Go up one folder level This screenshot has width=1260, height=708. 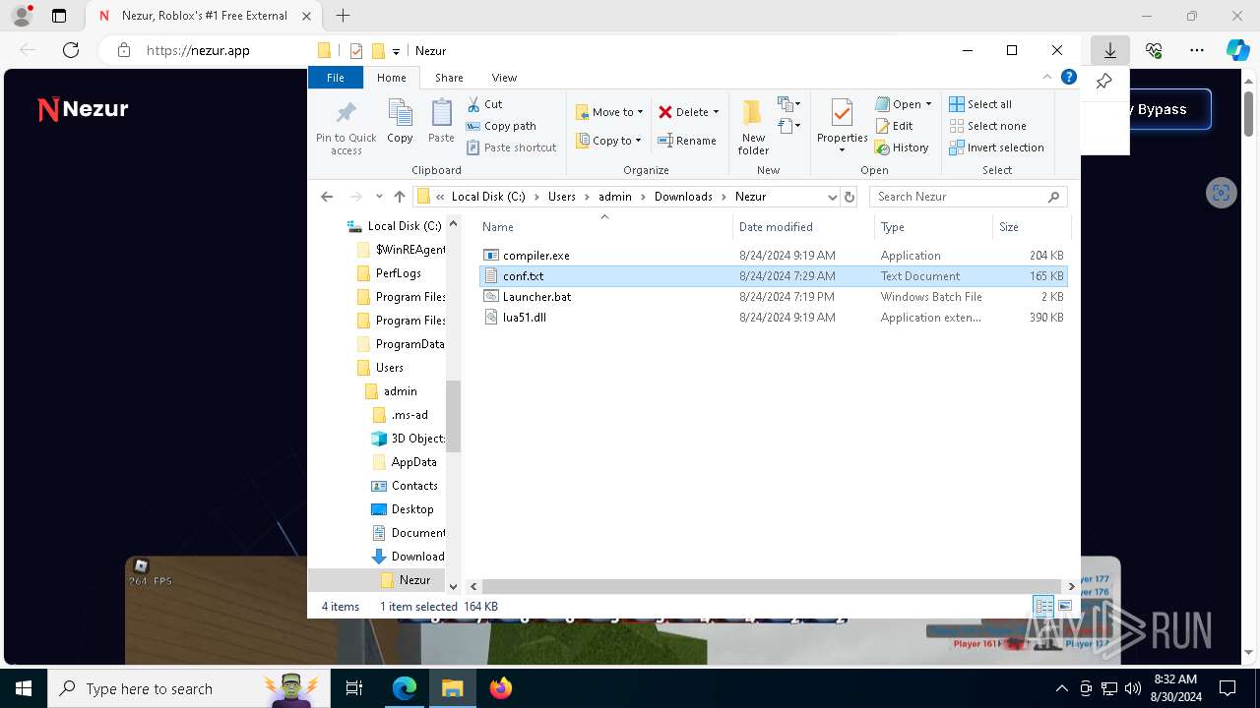coord(399,197)
